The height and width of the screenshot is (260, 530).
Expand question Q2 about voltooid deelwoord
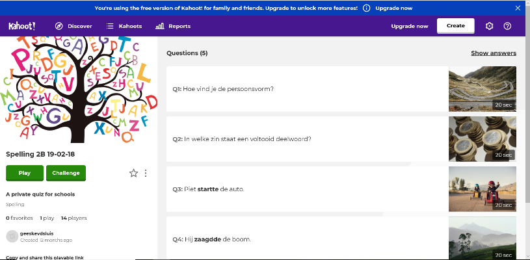[307, 138]
